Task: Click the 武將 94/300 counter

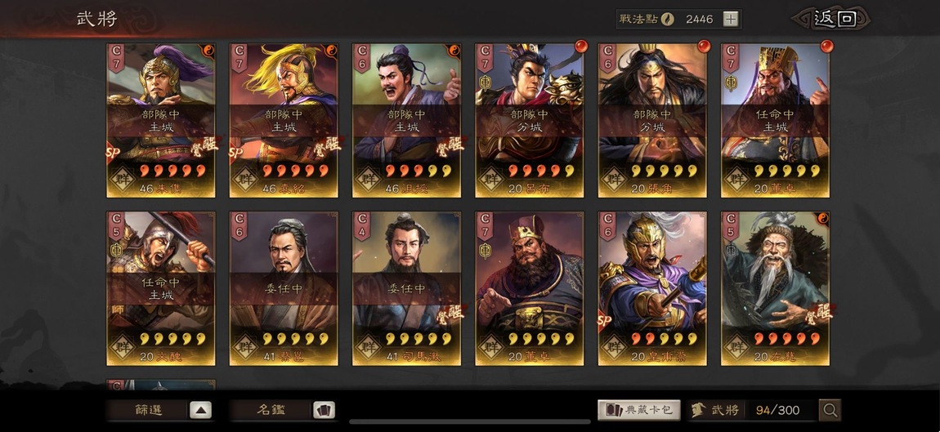Action: 751,411
